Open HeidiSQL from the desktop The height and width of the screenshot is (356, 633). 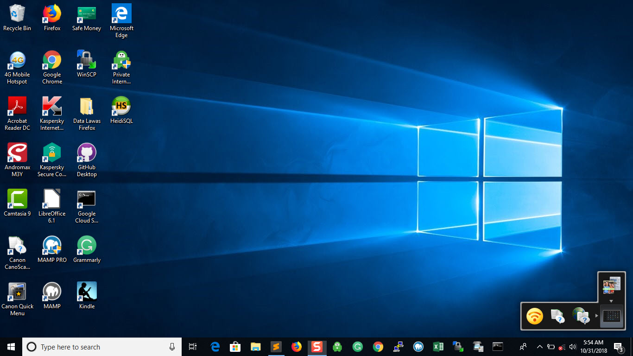[121, 107]
